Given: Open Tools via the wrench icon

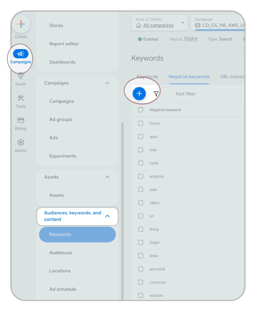Looking at the screenshot, I should [20, 99].
